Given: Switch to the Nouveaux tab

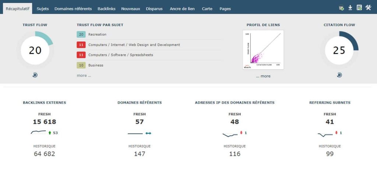Looking at the screenshot, I should click(x=131, y=9).
